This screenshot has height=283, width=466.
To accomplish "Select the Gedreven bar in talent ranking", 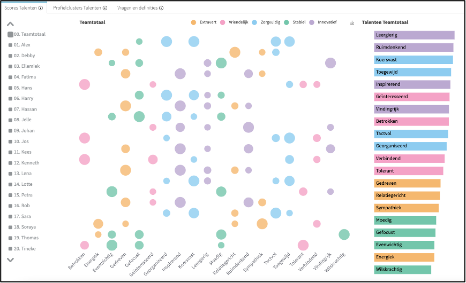I will pos(407,183).
